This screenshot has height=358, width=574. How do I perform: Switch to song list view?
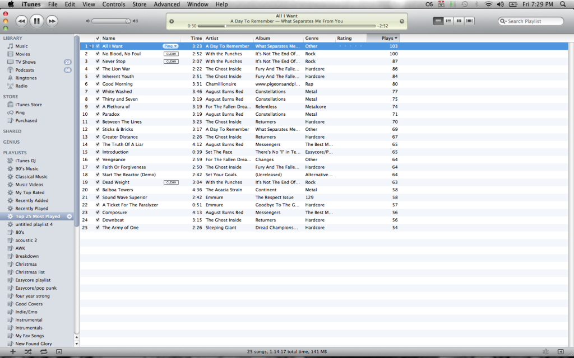coord(438,21)
